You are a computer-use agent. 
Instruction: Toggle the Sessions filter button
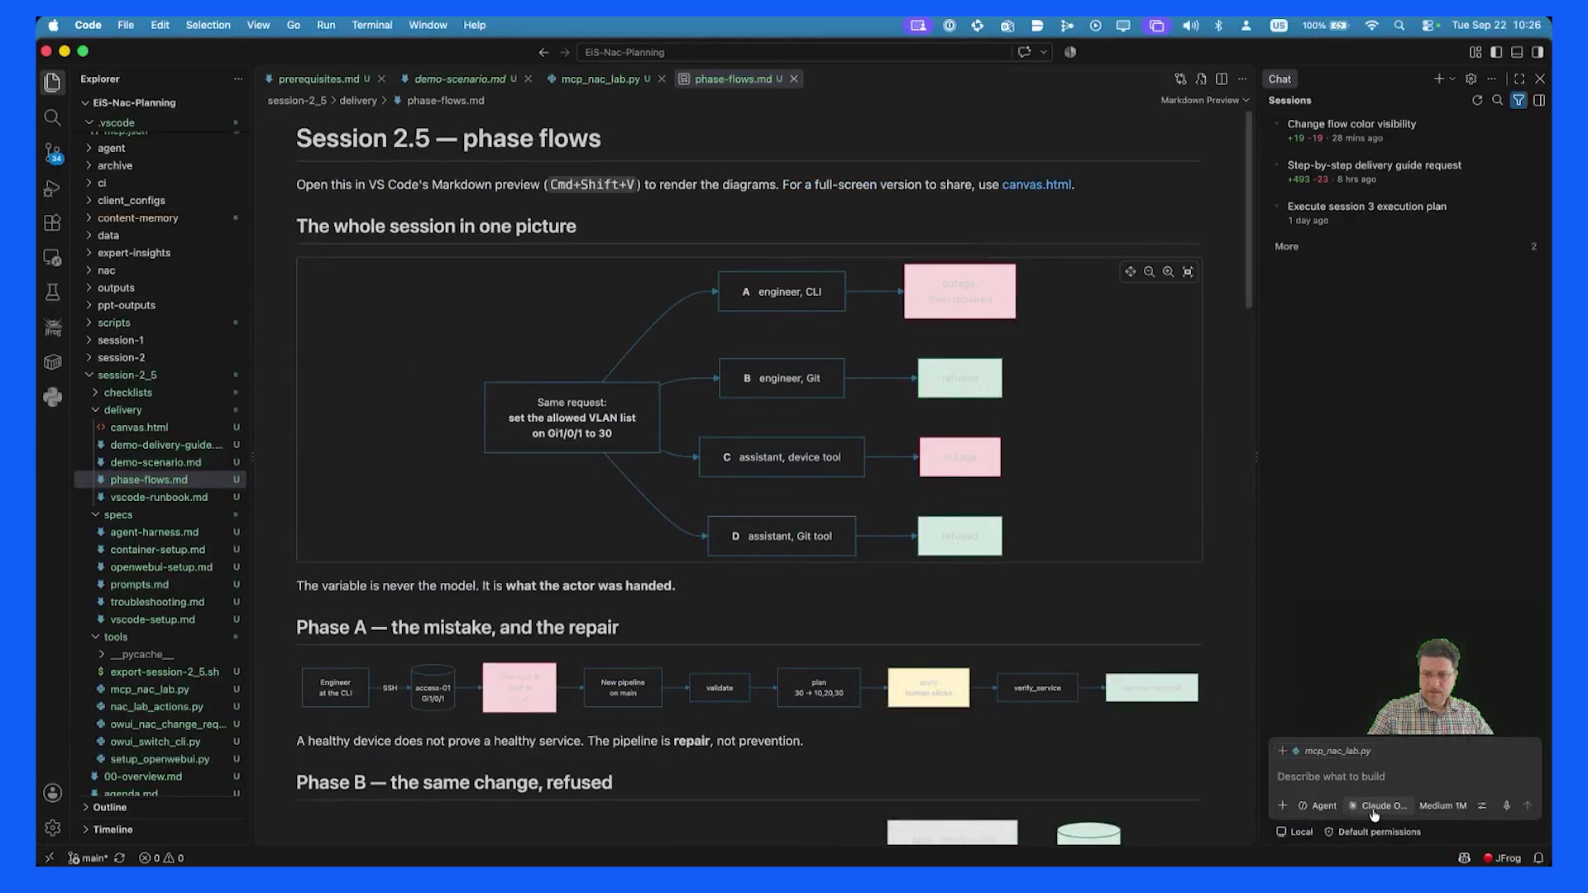tap(1519, 100)
